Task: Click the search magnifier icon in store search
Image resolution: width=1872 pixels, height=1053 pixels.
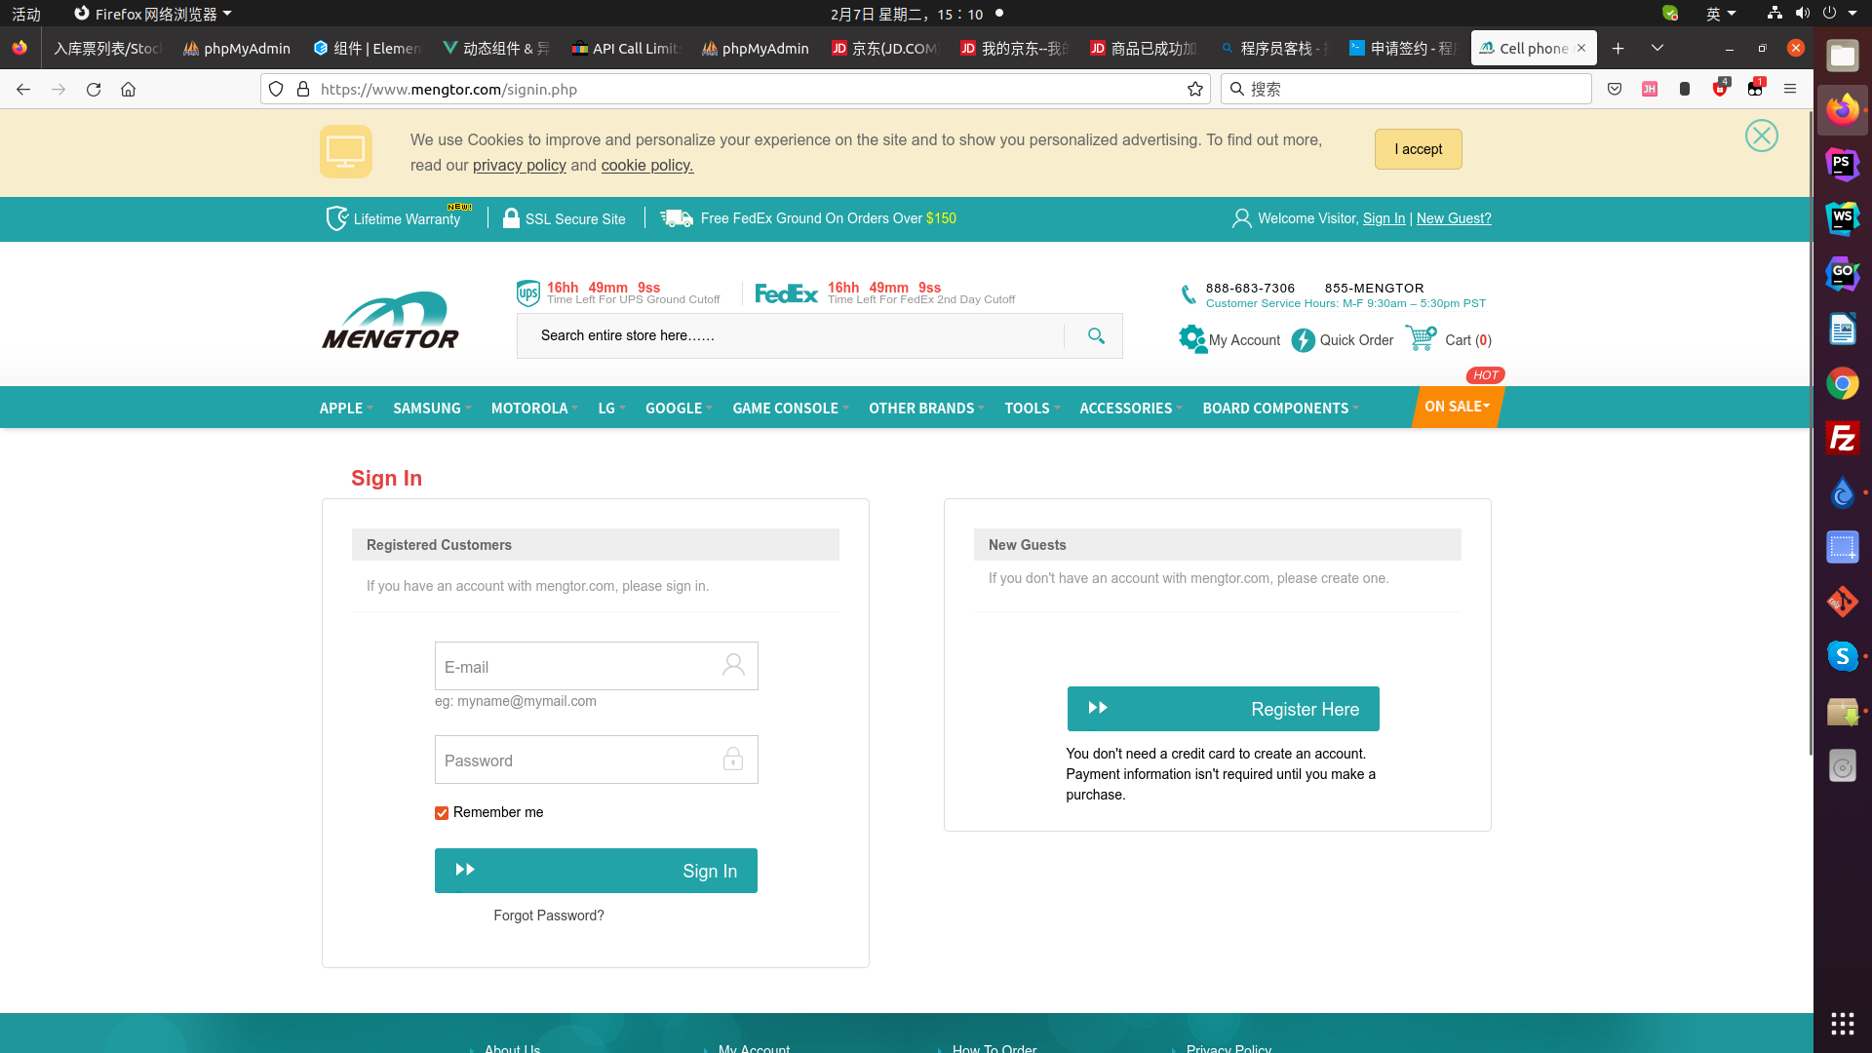Action: tap(1096, 335)
